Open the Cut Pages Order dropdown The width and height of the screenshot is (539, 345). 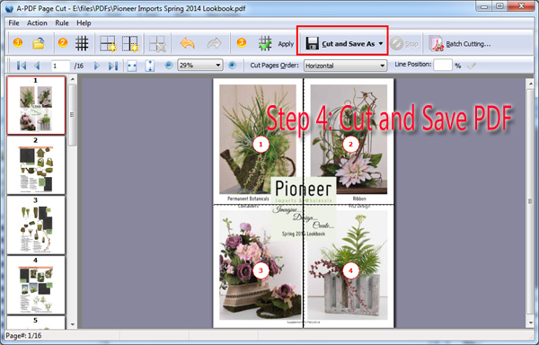point(345,66)
